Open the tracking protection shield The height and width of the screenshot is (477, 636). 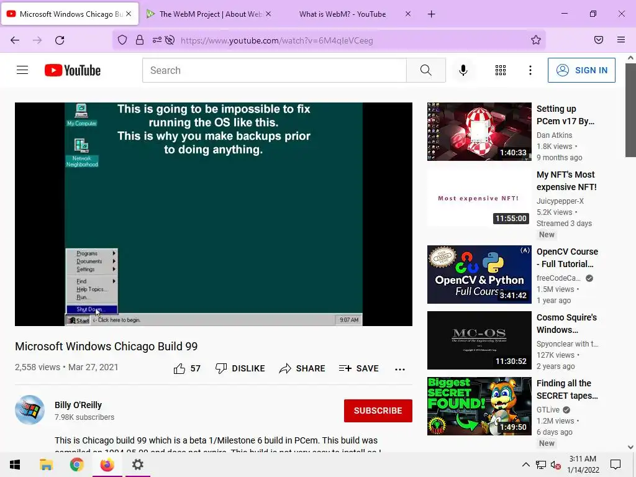coord(122,40)
